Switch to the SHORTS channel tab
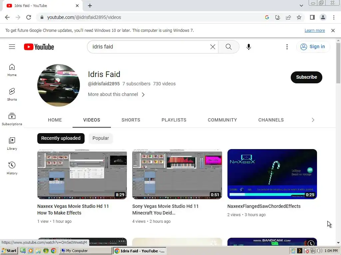Screen dimensions: 341x255 click(131, 120)
